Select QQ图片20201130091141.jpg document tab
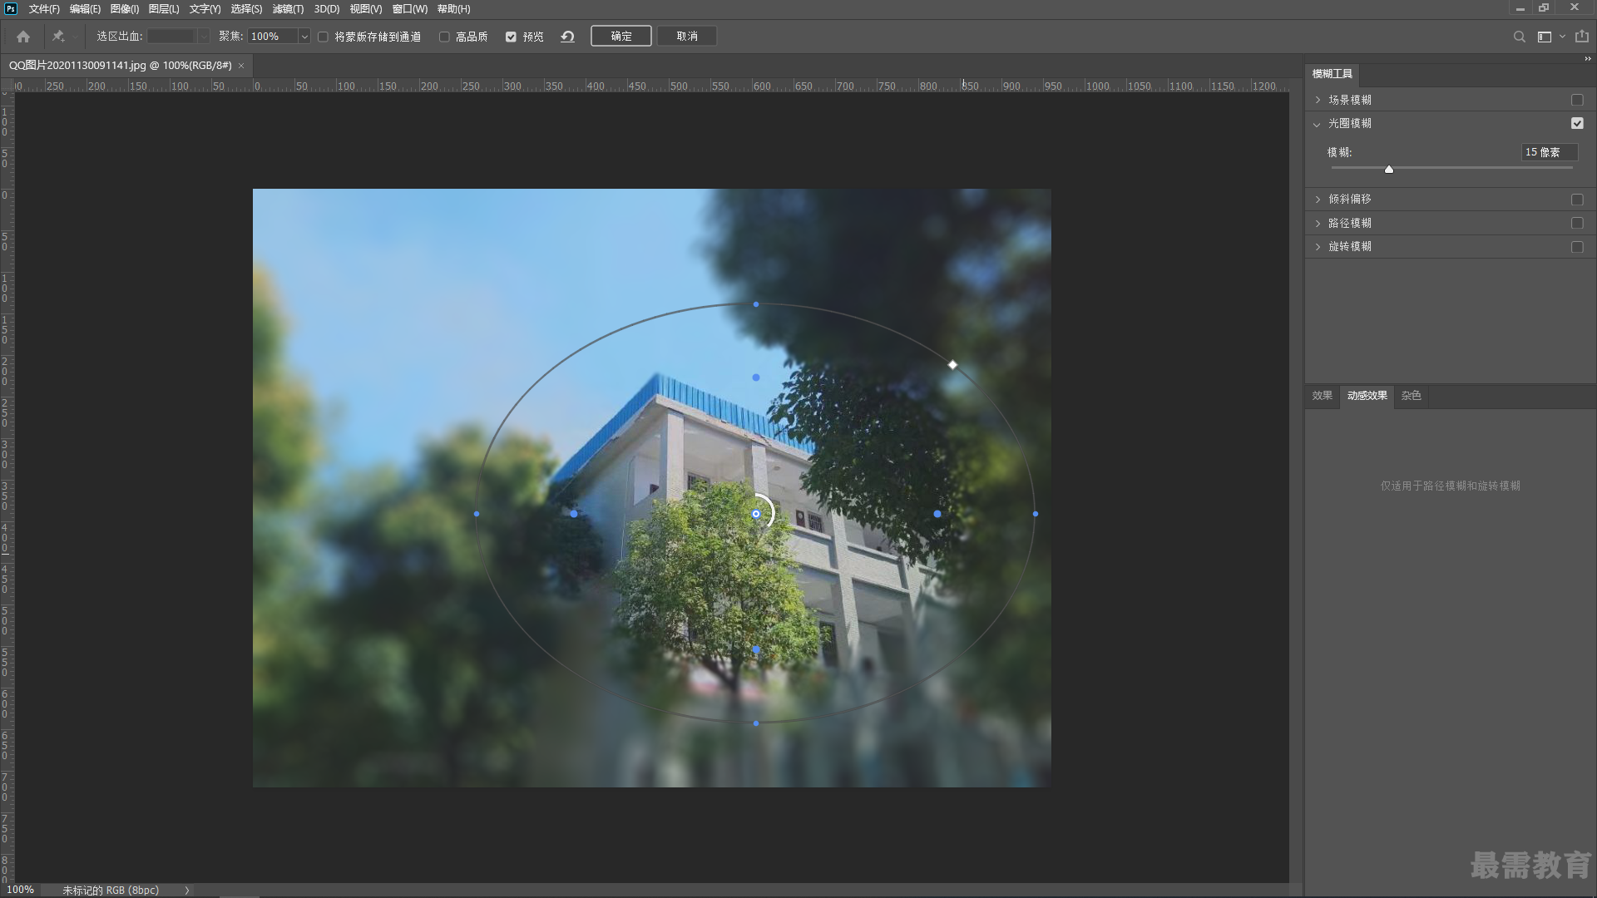The height and width of the screenshot is (898, 1597). tap(121, 66)
